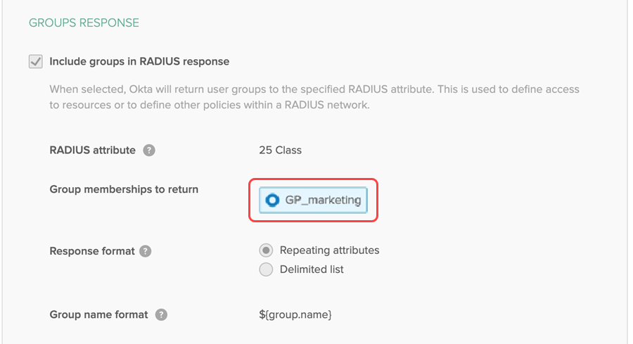The width and height of the screenshot is (633, 344).
Task: Choose the Delimited list radio button
Action: tap(266, 269)
